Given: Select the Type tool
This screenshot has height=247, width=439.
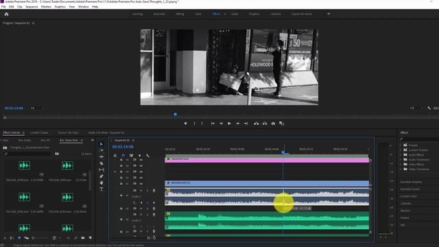Looking at the screenshot, I should tap(102, 189).
